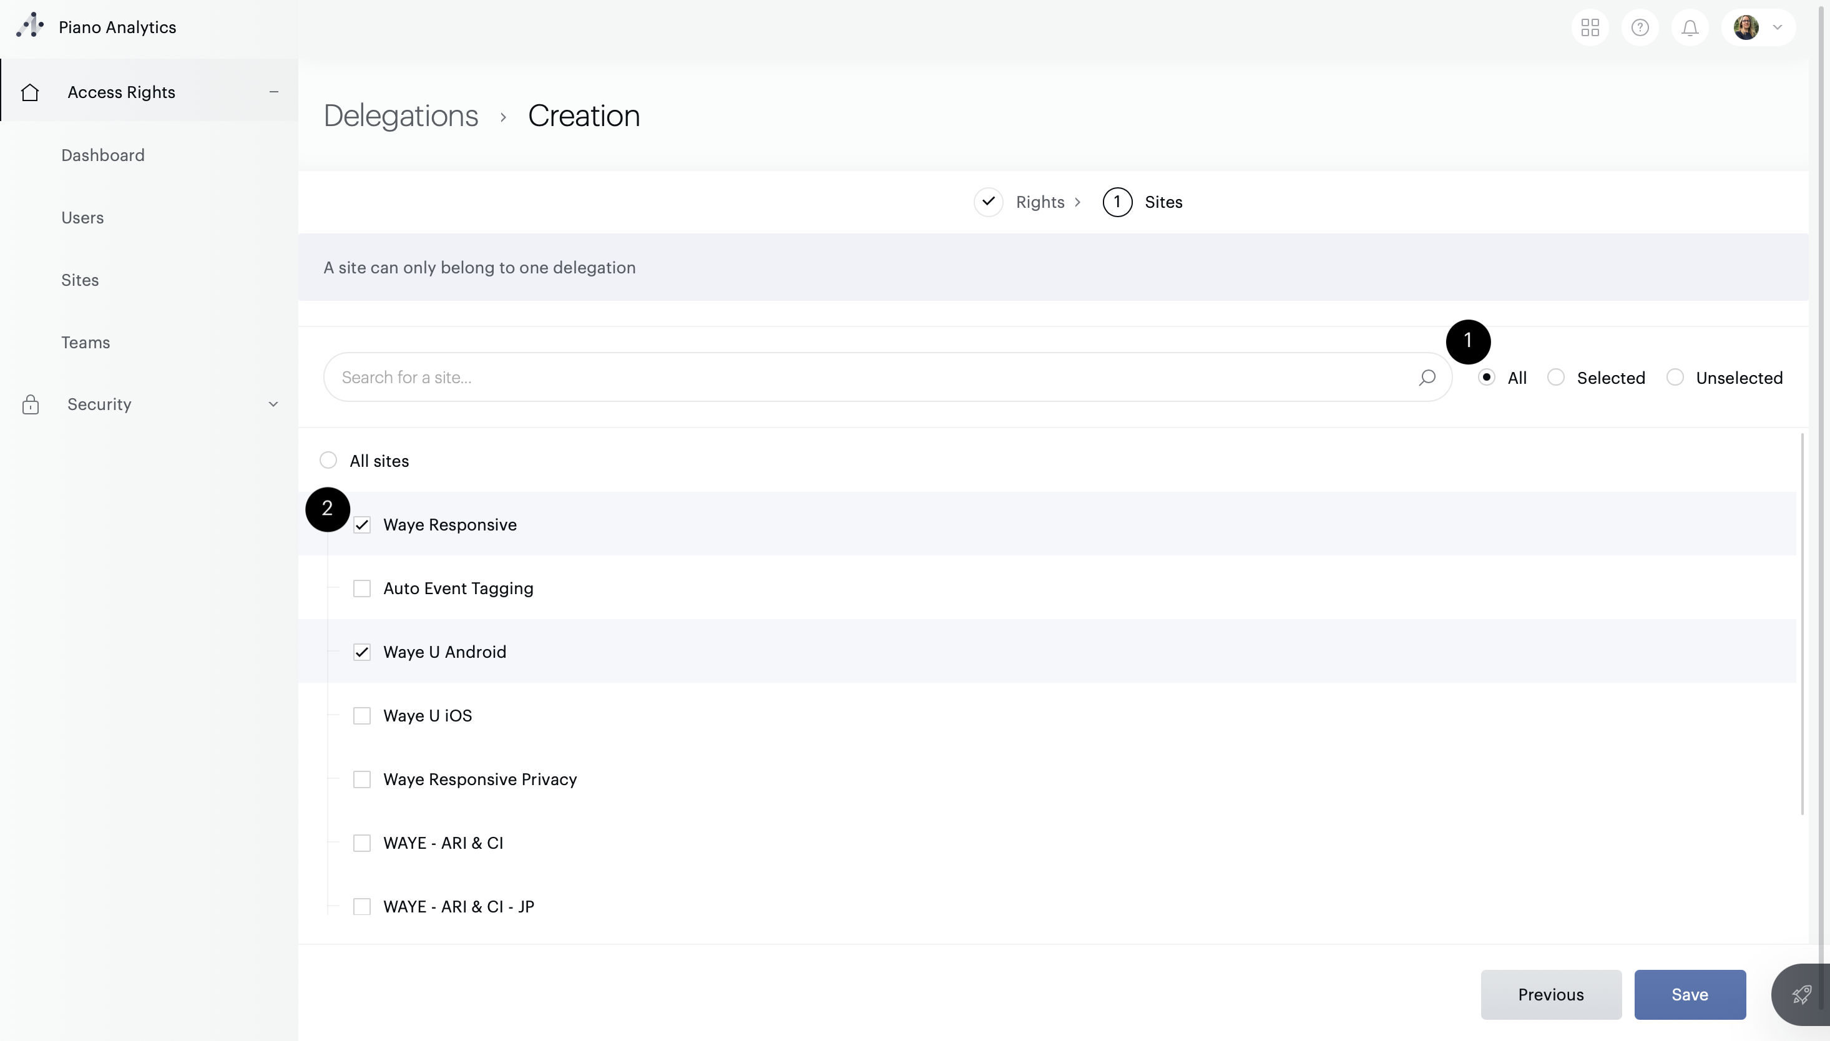Check the Auto Event Tagging checkbox
This screenshot has height=1041, width=1830.
[x=362, y=589]
